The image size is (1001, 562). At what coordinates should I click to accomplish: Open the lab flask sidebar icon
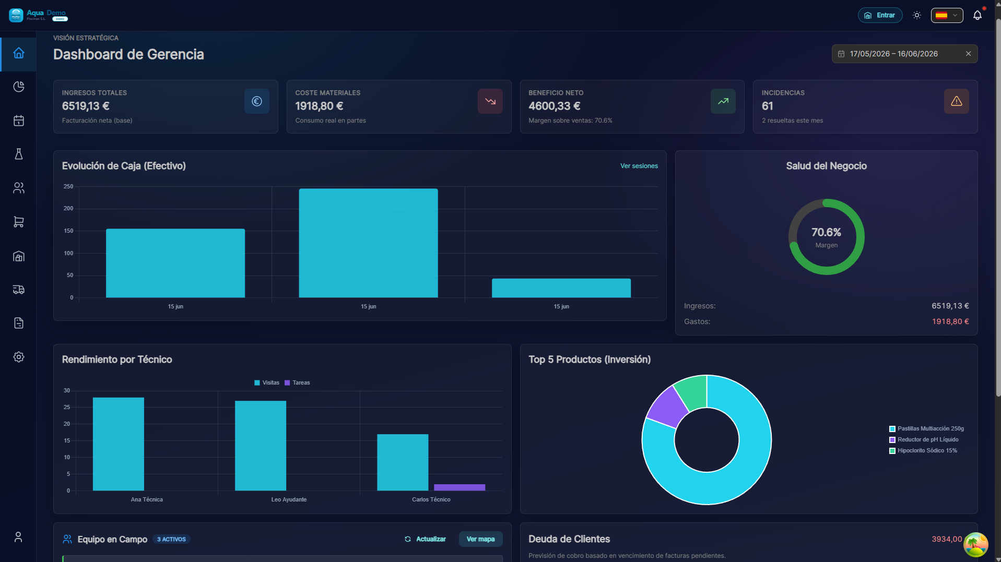pos(19,154)
